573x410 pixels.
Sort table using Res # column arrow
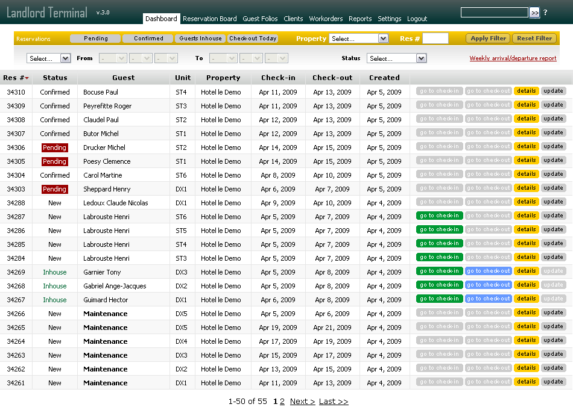pyautogui.click(x=26, y=77)
